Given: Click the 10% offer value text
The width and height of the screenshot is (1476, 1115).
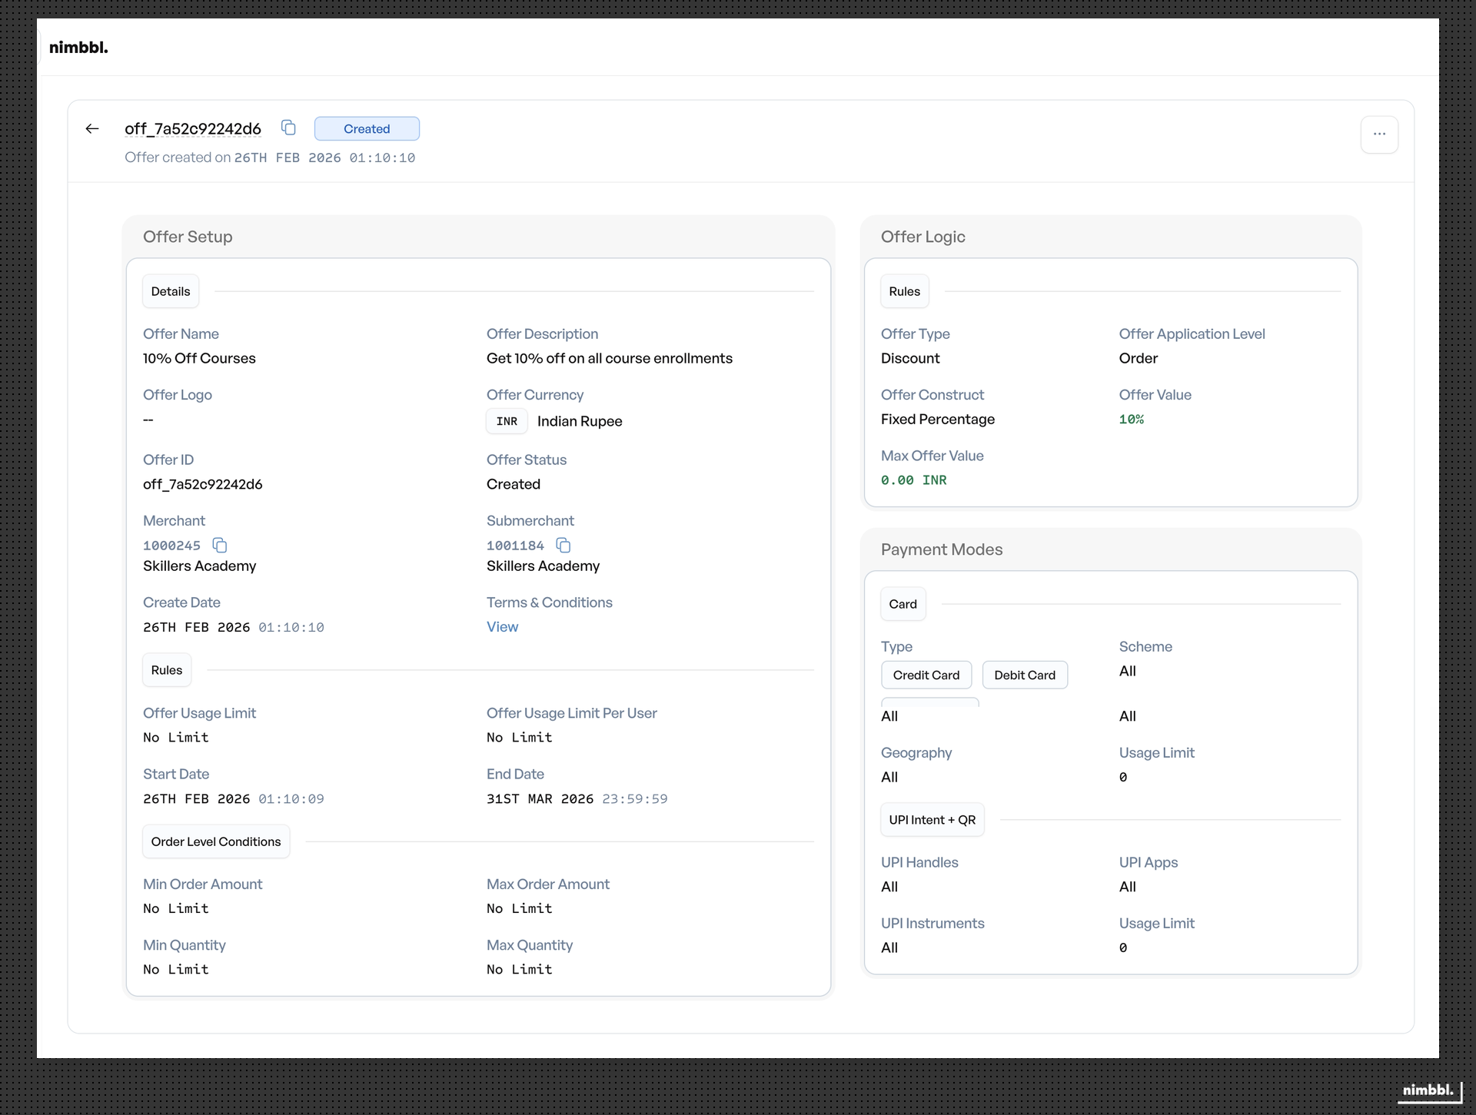Looking at the screenshot, I should coord(1131,420).
